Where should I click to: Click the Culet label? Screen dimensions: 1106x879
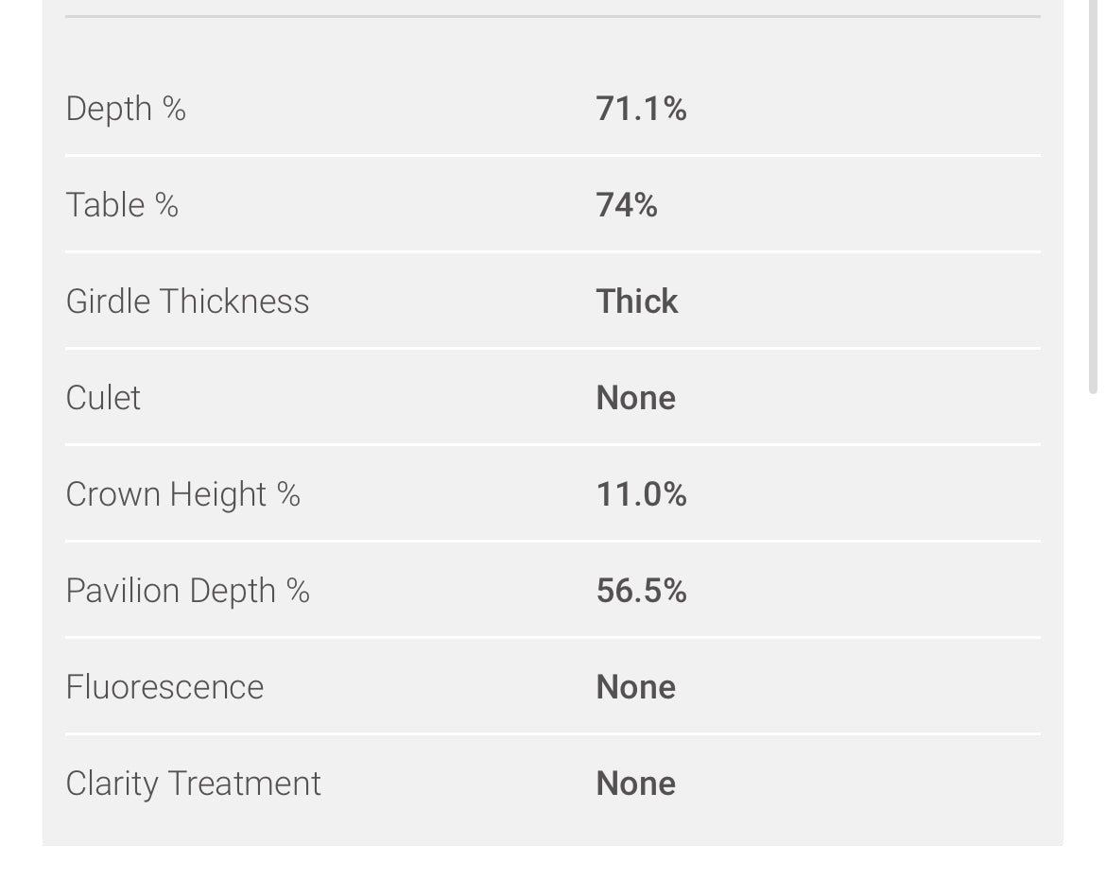[x=103, y=398]
